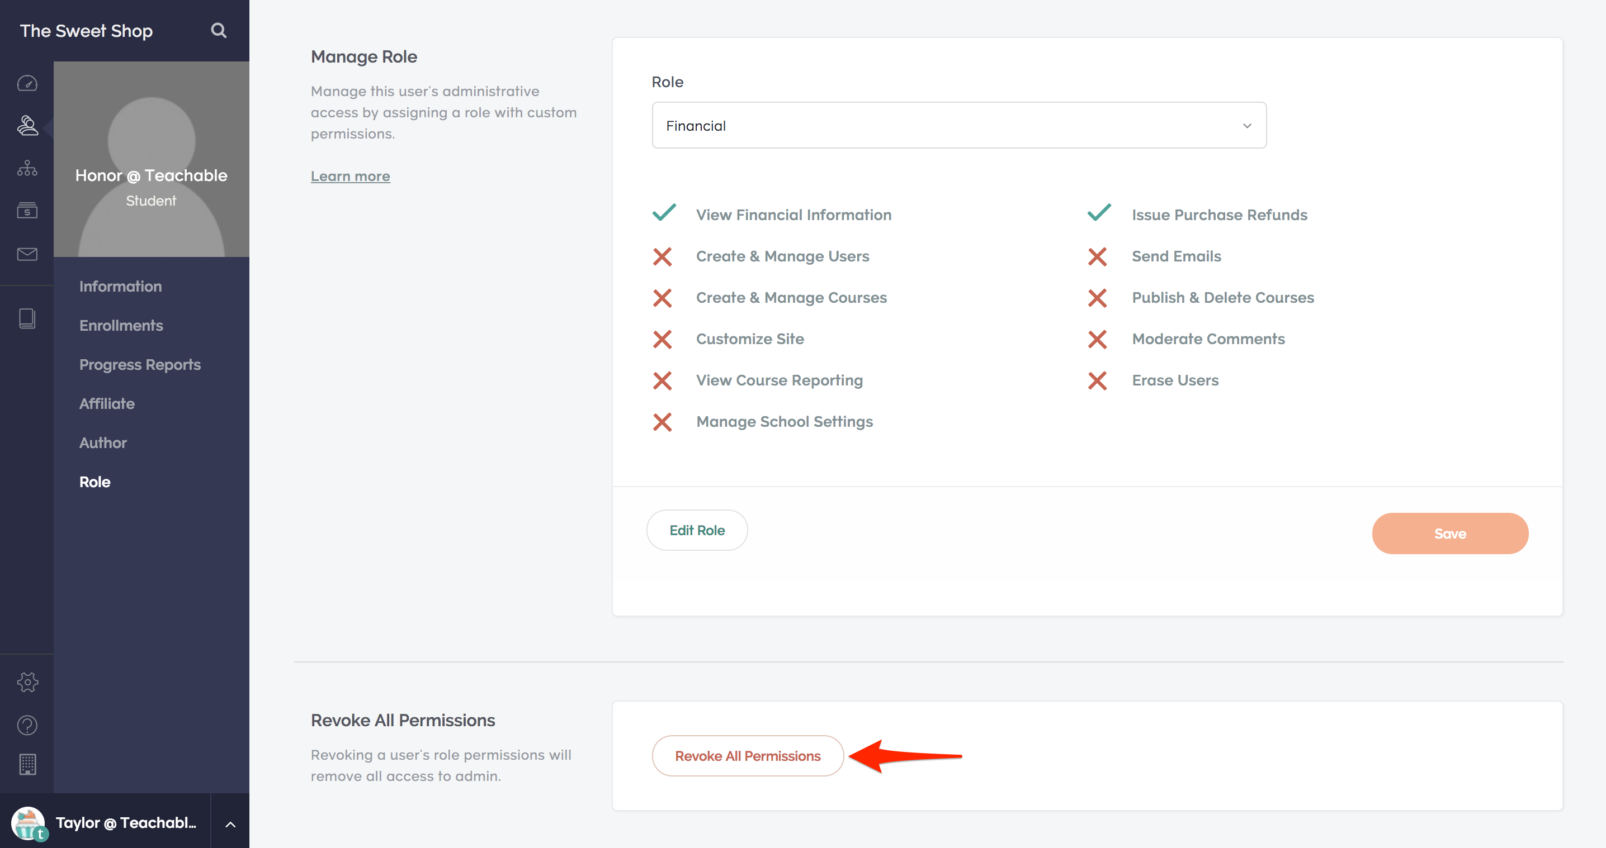Click The Sweet Shop school title

[86, 31]
